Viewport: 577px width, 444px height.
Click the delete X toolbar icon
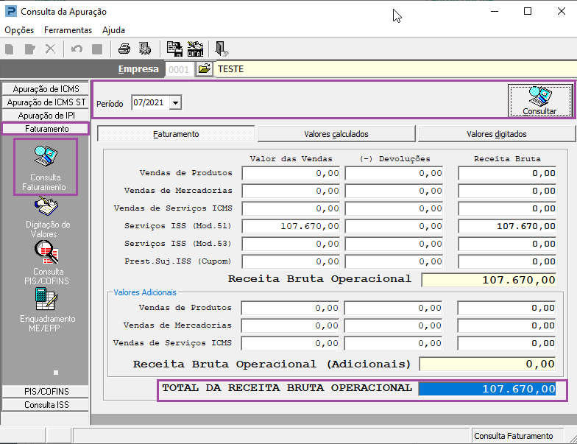point(50,49)
